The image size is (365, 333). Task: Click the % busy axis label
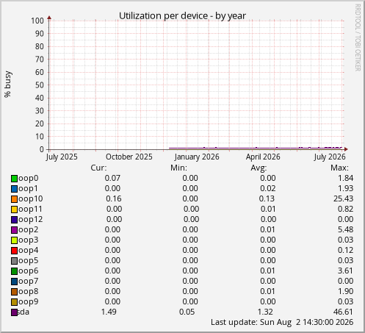(8, 85)
